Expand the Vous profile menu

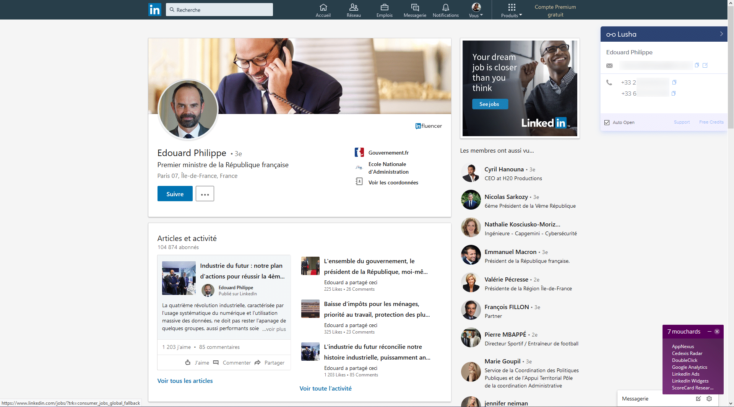click(476, 10)
